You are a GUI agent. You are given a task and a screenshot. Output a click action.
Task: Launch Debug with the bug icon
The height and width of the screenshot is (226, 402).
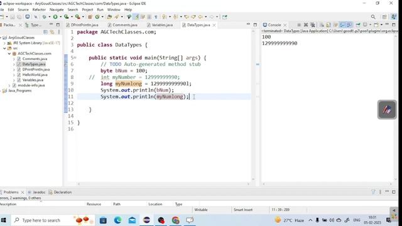(45, 17)
